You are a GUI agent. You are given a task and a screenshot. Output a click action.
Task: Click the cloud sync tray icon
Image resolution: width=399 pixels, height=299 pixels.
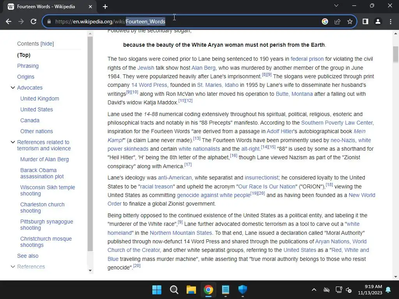327,290
